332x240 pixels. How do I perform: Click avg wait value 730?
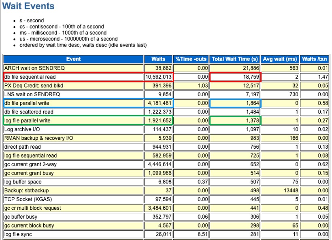pos(294,94)
